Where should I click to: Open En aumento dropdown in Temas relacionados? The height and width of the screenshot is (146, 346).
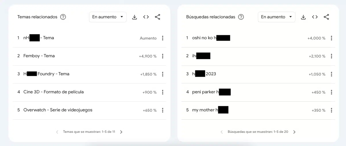click(x=108, y=17)
